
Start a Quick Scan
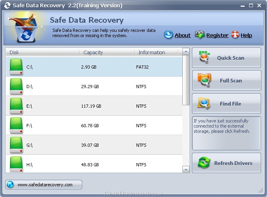click(226, 58)
